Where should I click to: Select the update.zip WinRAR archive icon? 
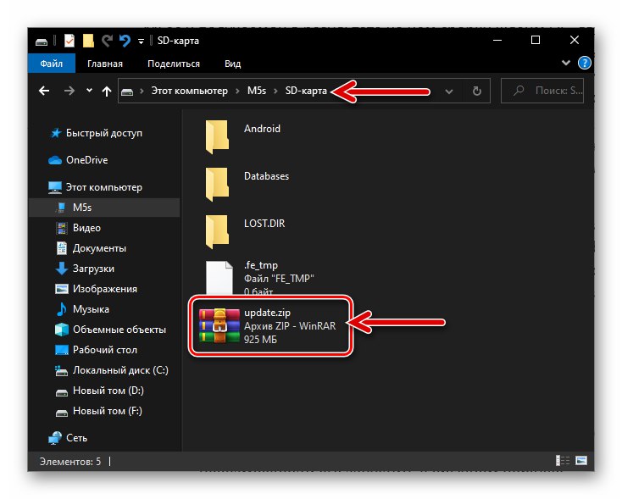click(219, 325)
